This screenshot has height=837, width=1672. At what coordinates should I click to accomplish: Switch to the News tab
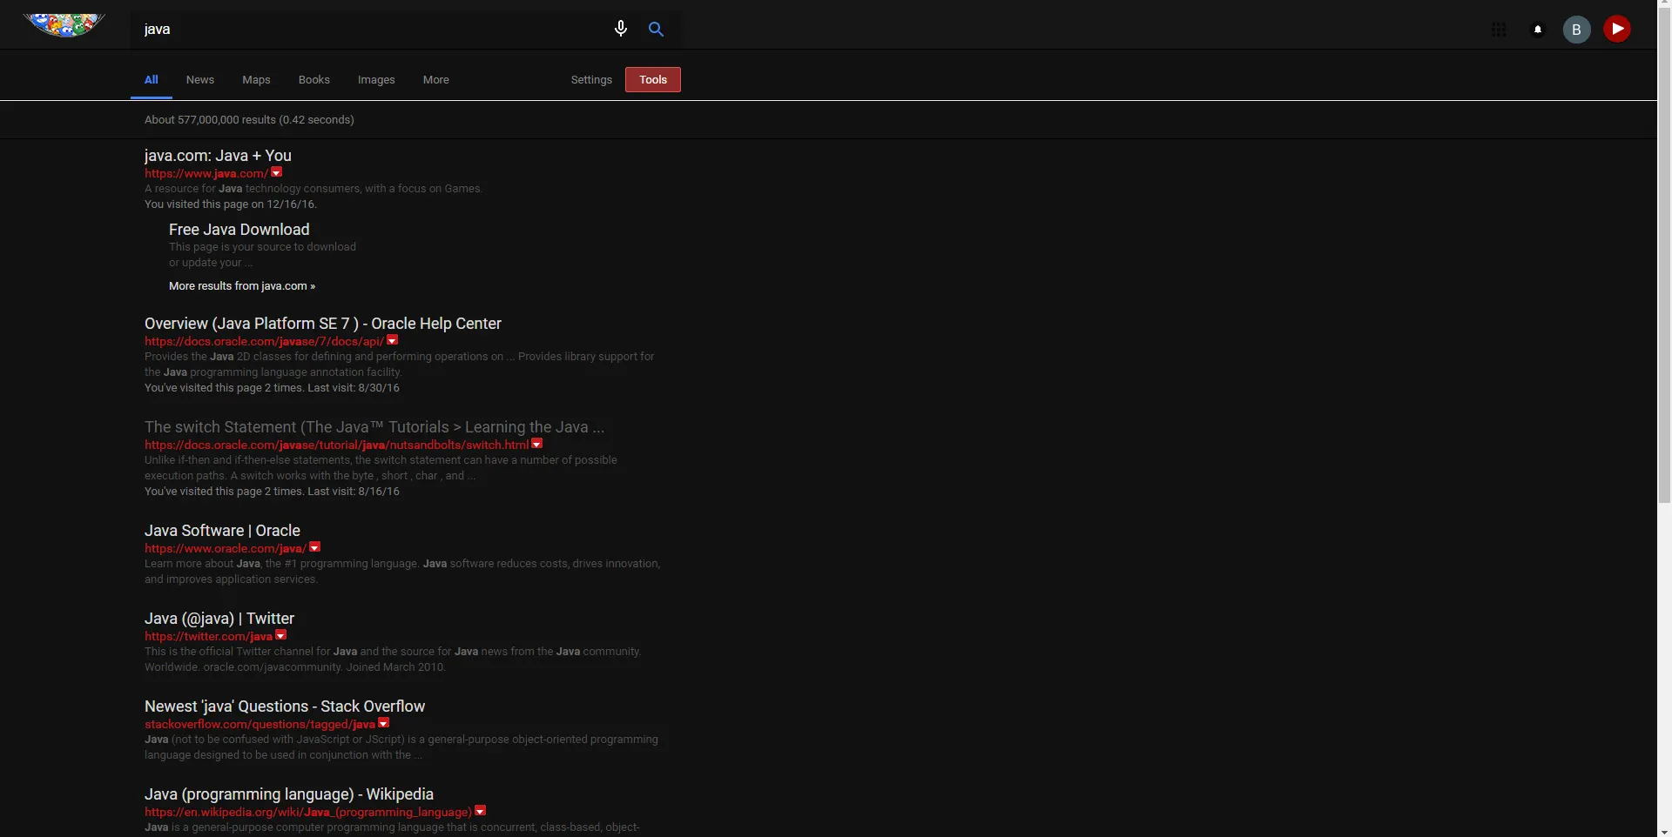(x=200, y=79)
